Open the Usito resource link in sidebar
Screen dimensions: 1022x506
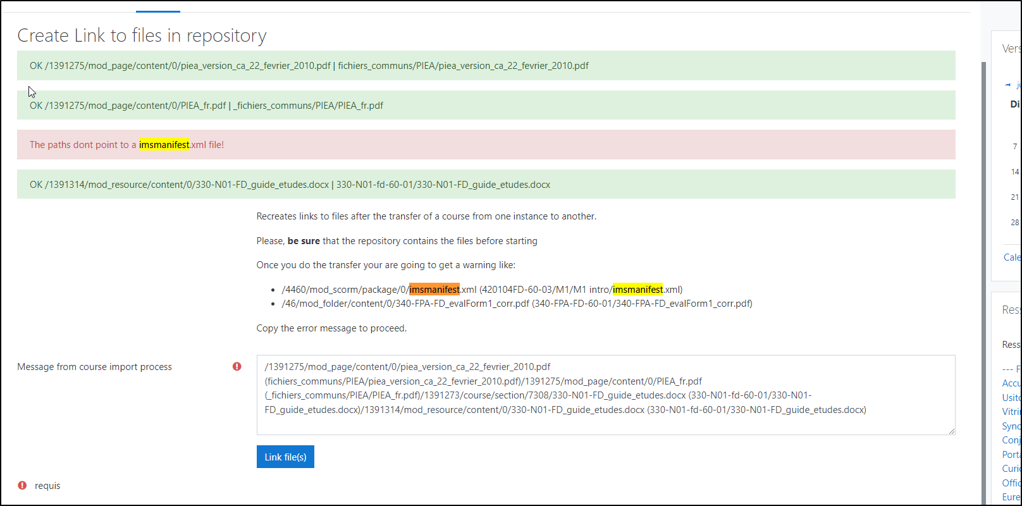(1011, 398)
